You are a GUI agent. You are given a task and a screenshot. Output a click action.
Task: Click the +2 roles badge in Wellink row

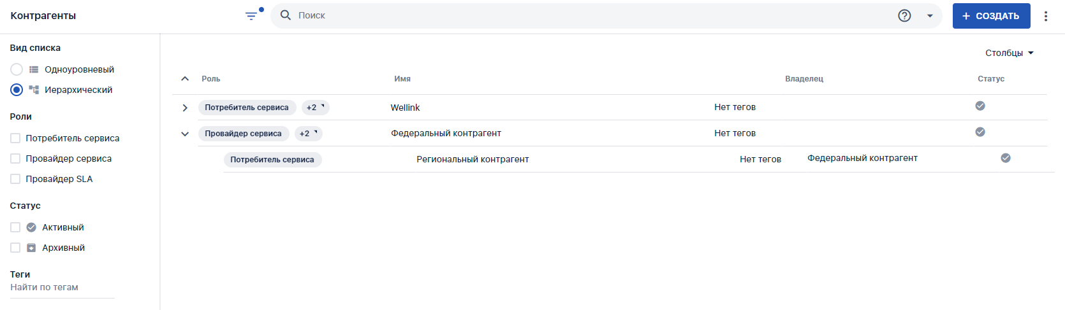(315, 108)
